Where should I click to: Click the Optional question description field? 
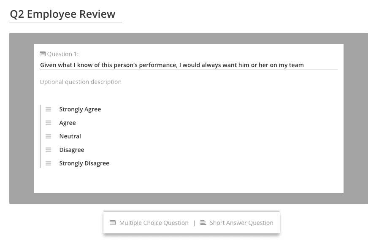click(x=189, y=82)
